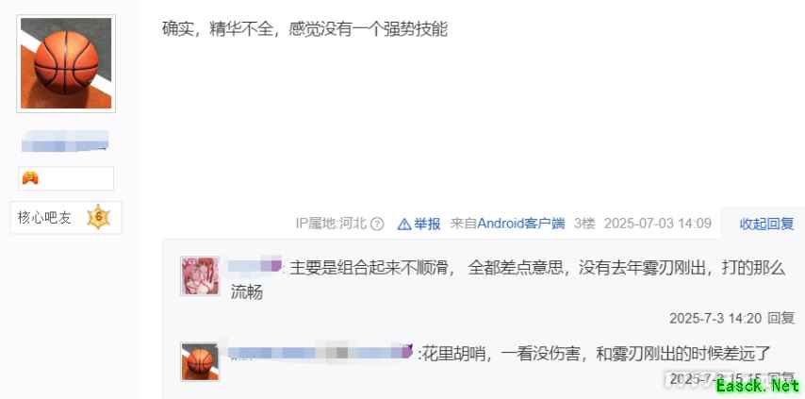Open the 核心吧友 member title box
This screenshot has width=805, height=399.
[x=66, y=217]
